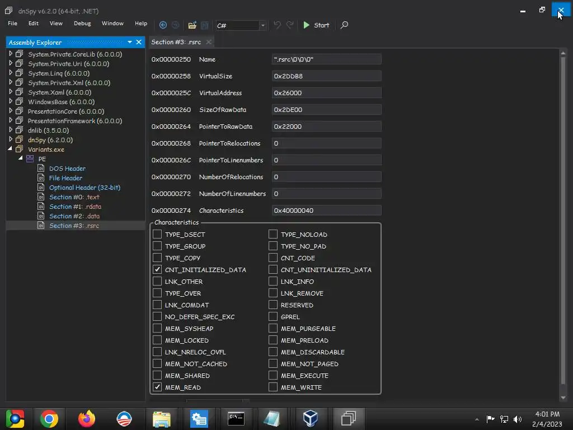Screen dimensions: 573x430
Task: Open File Explorer from the taskbar
Action: pyautogui.click(x=162, y=419)
